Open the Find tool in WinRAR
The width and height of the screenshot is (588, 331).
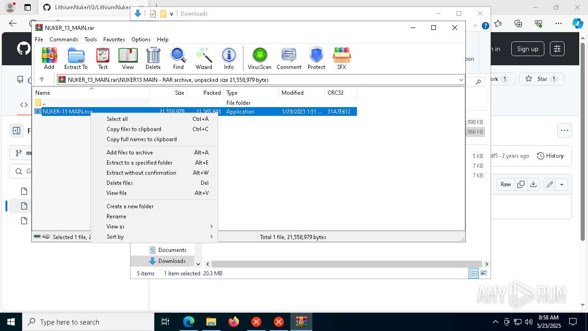(x=178, y=58)
